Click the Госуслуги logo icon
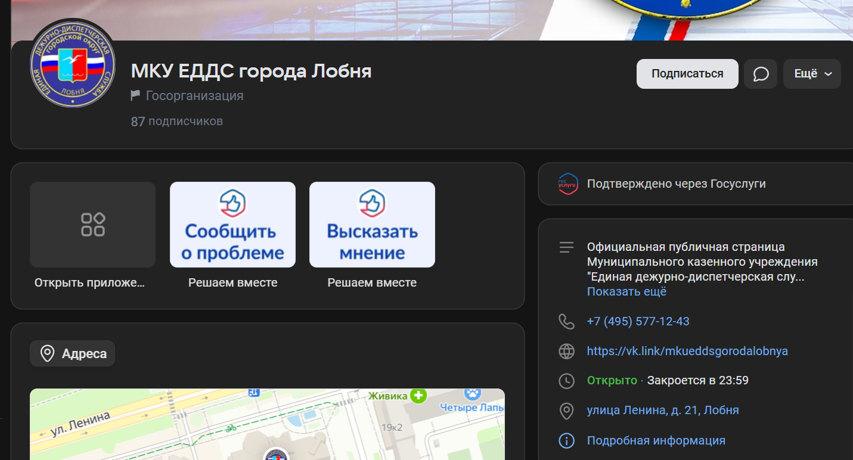 567,184
